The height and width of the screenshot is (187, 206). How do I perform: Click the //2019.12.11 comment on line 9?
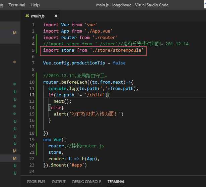(x=75, y=76)
